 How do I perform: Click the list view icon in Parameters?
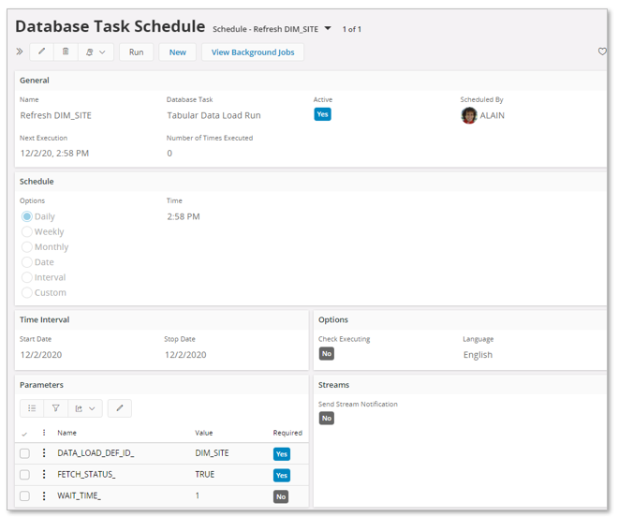click(x=32, y=408)
